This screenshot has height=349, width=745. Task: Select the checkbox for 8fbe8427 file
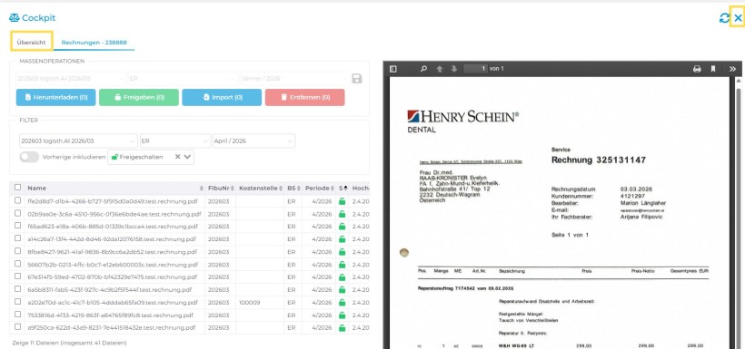17,251
